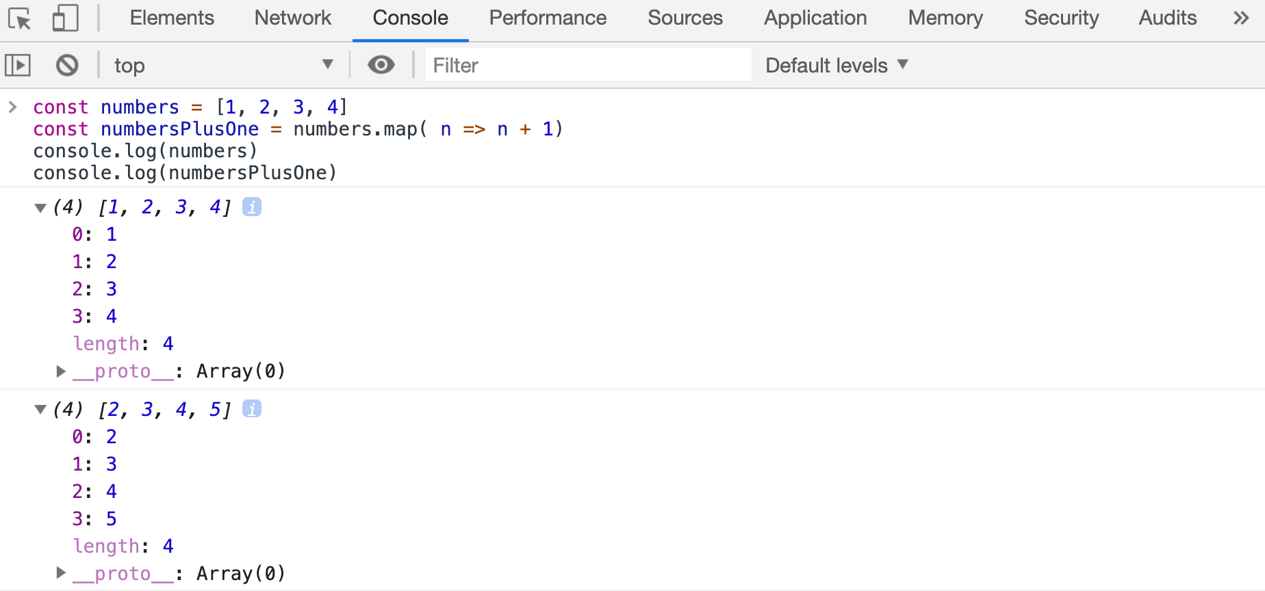Screen dimensions: 1265x591
Task: Open the Elements tab
Action: (x=172, y=18)
